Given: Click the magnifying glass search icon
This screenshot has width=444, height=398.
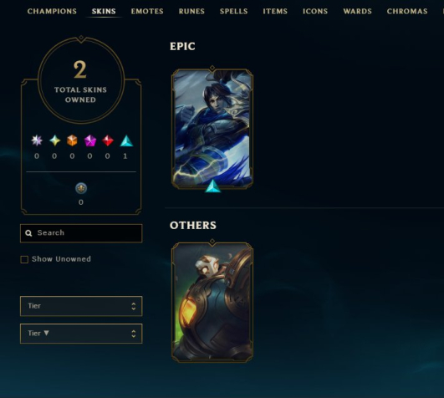Looking at the screenshot, I should [28, 233].
